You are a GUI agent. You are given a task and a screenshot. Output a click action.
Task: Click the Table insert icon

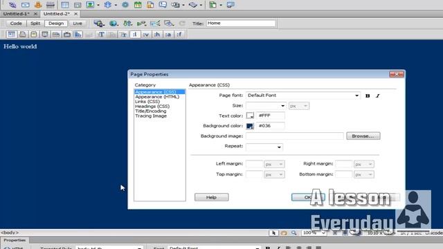[x=65, y=5]
